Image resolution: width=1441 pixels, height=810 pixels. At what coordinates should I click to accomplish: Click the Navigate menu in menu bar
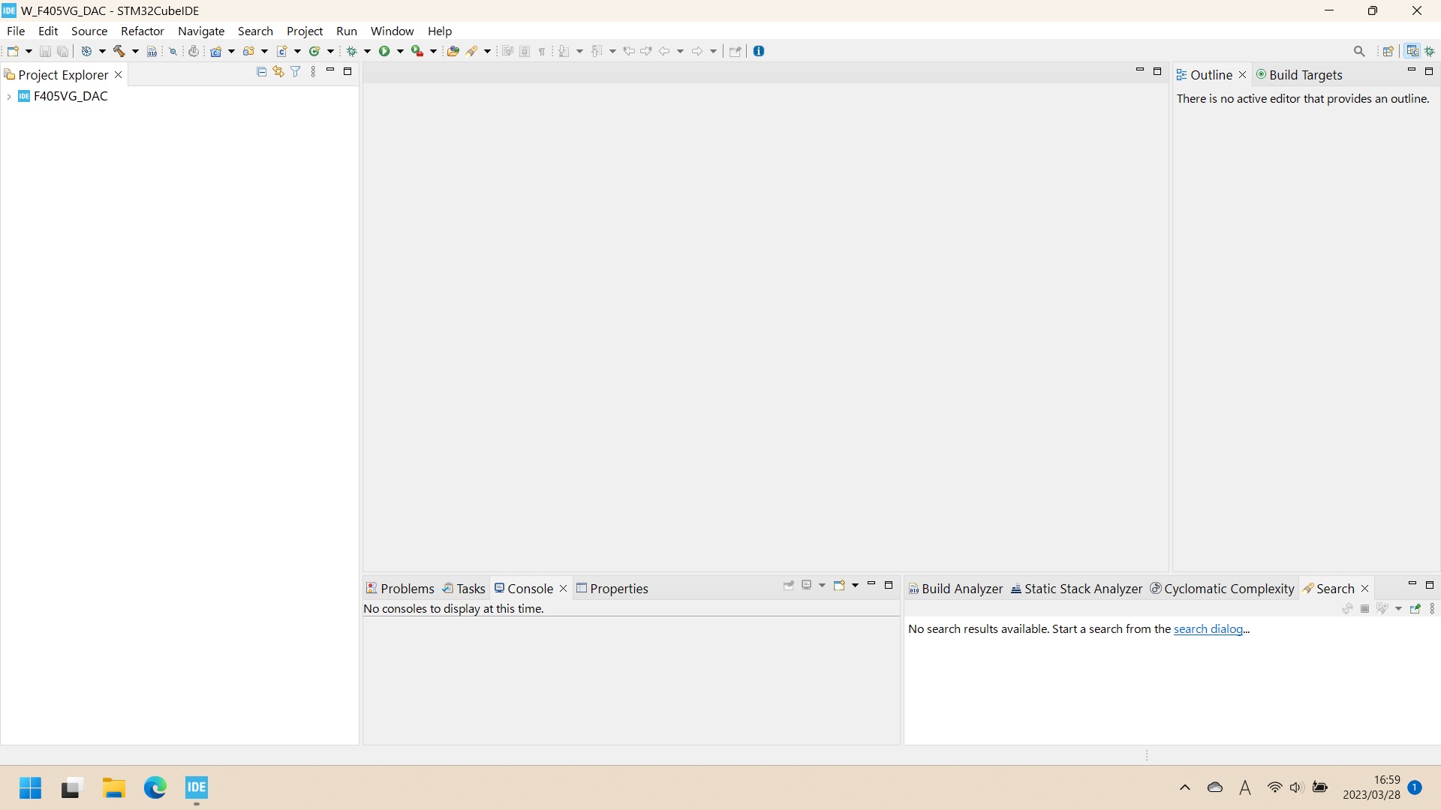click(x=202, y=31)
